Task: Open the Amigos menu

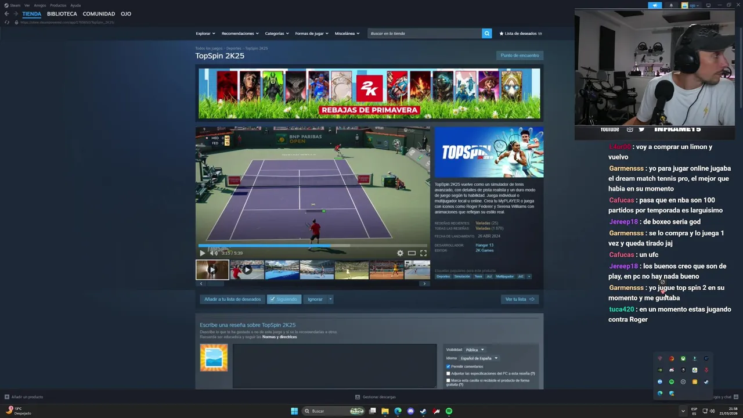Action: [40, 5]
